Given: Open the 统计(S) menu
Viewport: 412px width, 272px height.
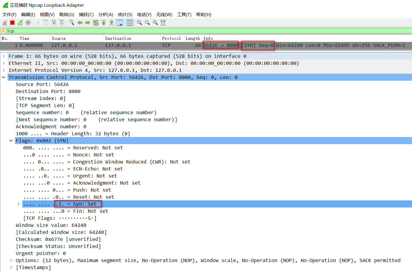Looking at the screenshot, I should click(125, 14).
